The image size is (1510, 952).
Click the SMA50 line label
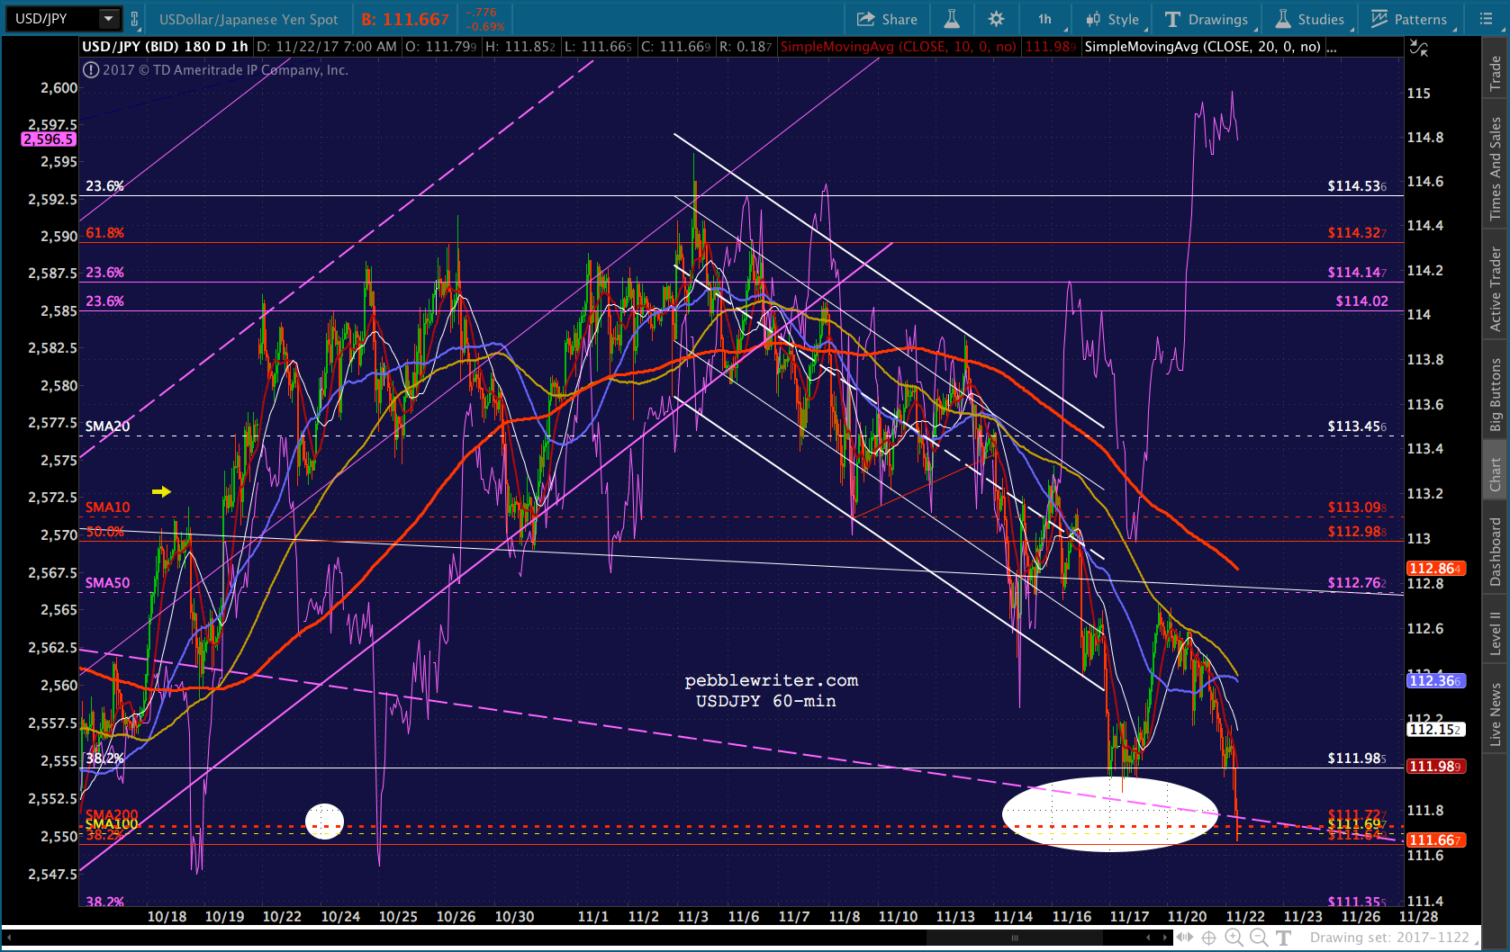[x=108, y=583]
